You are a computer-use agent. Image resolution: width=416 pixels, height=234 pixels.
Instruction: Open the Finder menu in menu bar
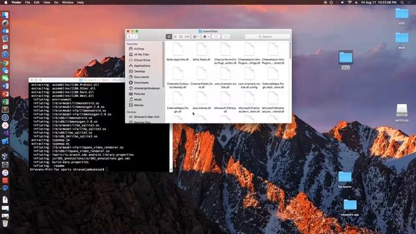pyautogui.click(x=16, y=3)
